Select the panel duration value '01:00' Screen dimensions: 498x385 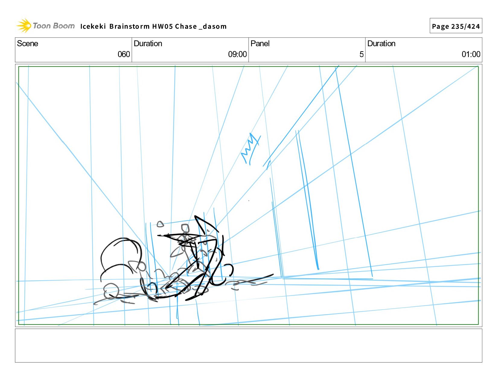pos(471,54)
